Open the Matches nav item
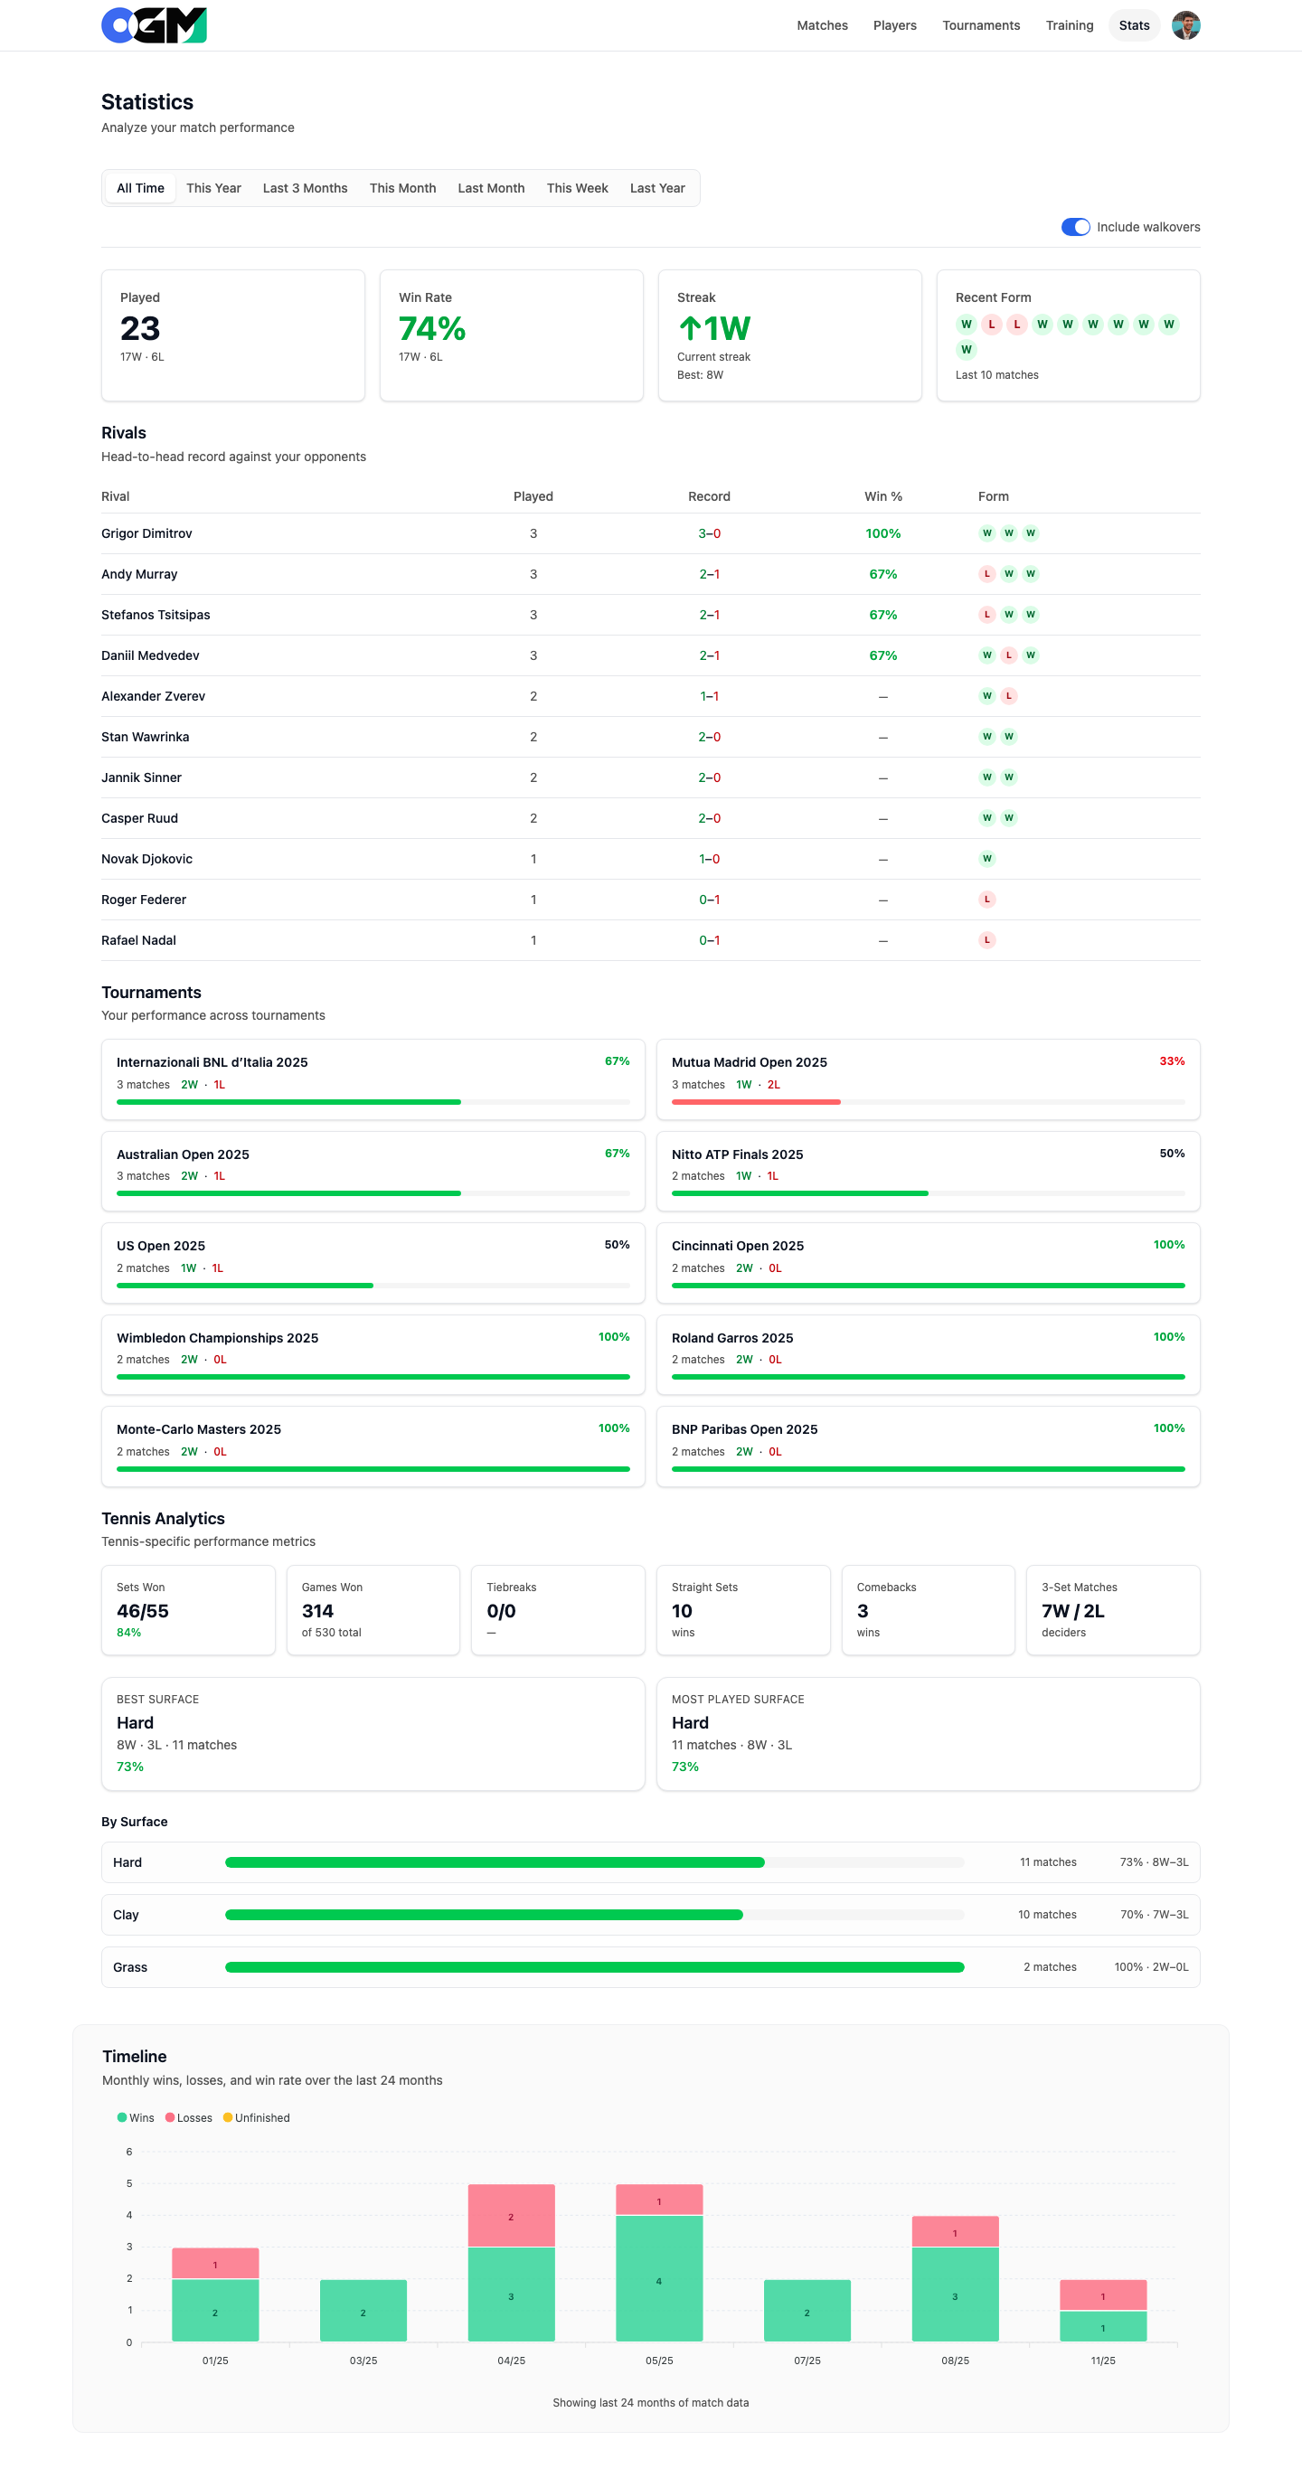The image size is (1302, 2469). pos(822,25)
